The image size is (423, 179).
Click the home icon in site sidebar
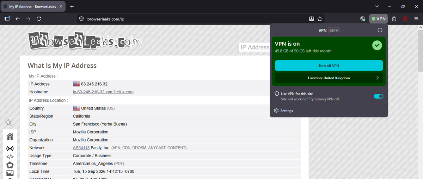[x=10, y=136]
